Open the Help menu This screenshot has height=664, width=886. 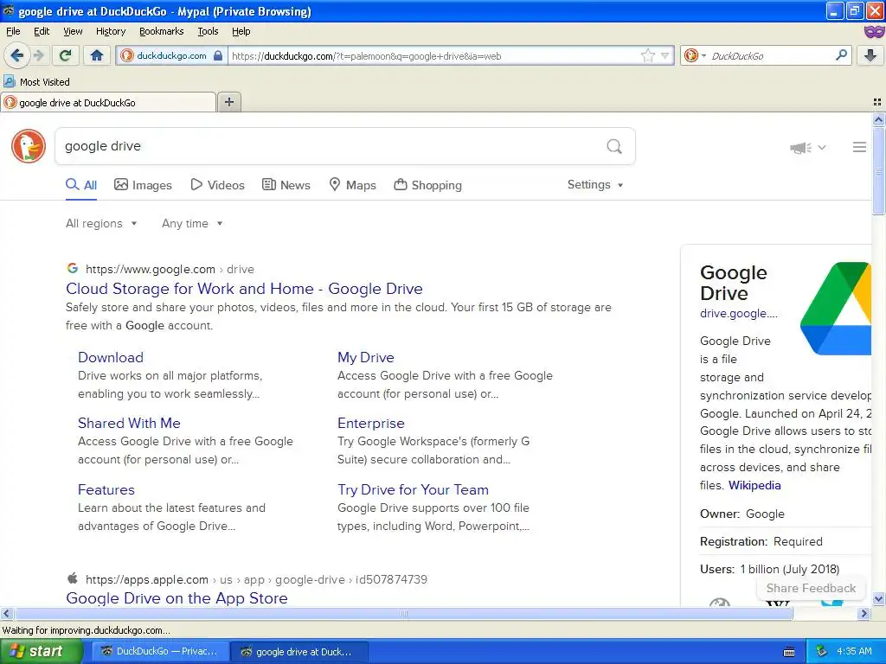pyautogui.click(x=241, y=31)
